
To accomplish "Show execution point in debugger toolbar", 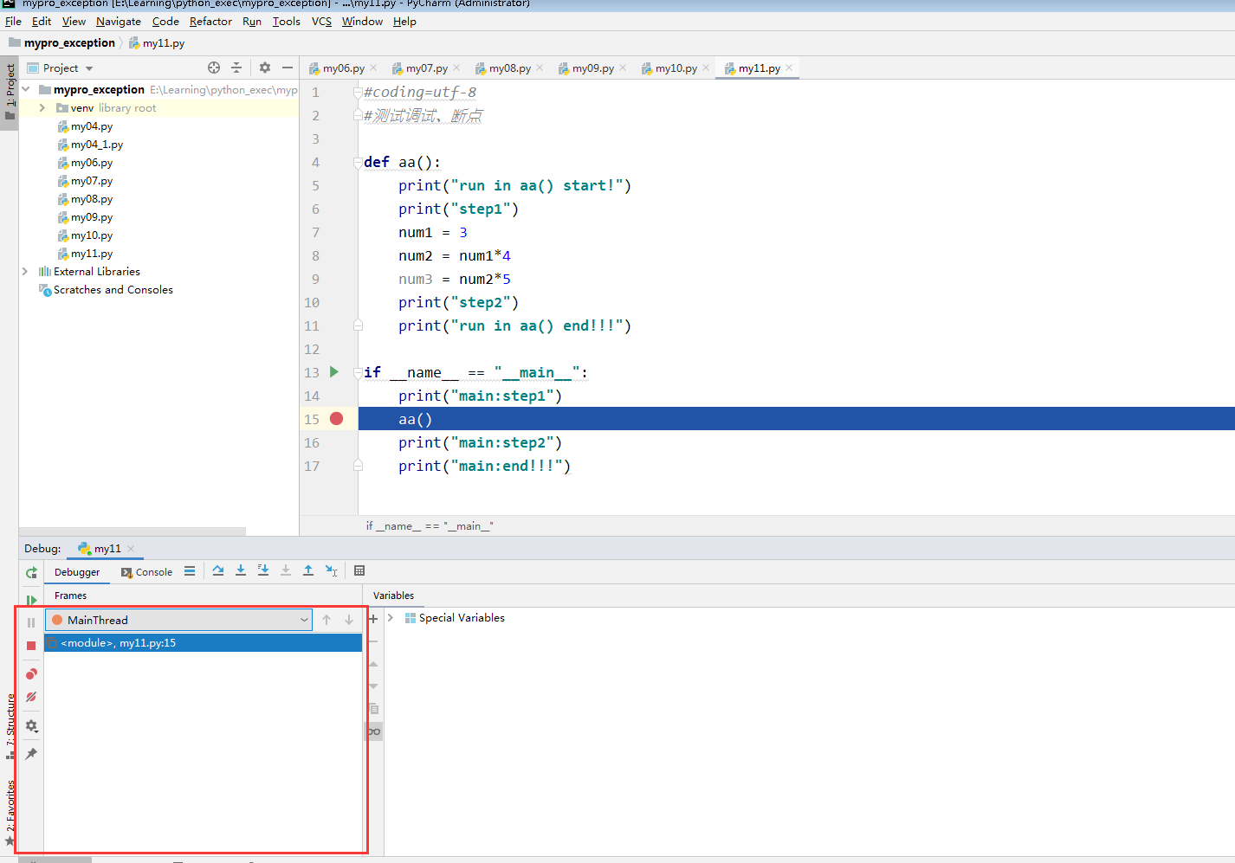I will click(190, 571).
